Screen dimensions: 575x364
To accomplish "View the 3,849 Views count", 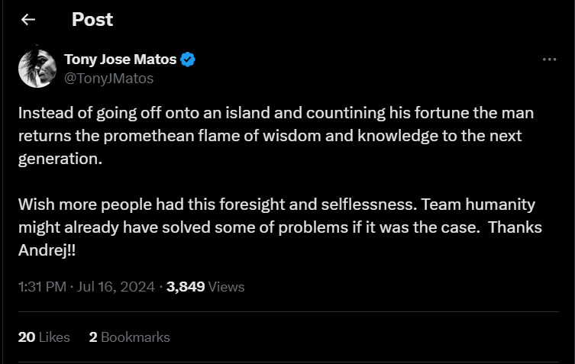I will coord(205,287).
